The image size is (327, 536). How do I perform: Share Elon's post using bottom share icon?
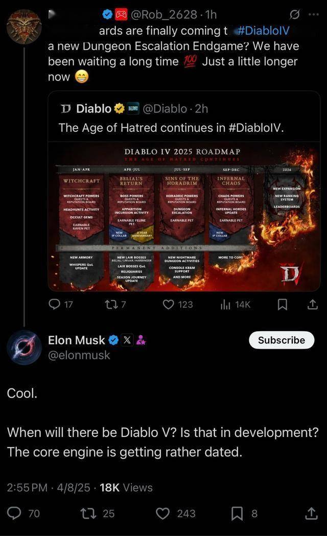click(x=311, y=513)
